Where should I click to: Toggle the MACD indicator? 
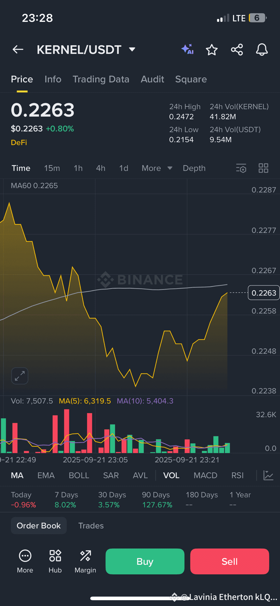click(x=205, y=475)
